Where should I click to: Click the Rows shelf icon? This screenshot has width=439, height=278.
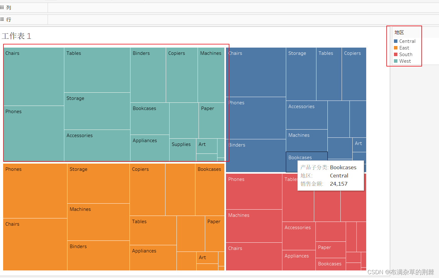tap(2, 20)
